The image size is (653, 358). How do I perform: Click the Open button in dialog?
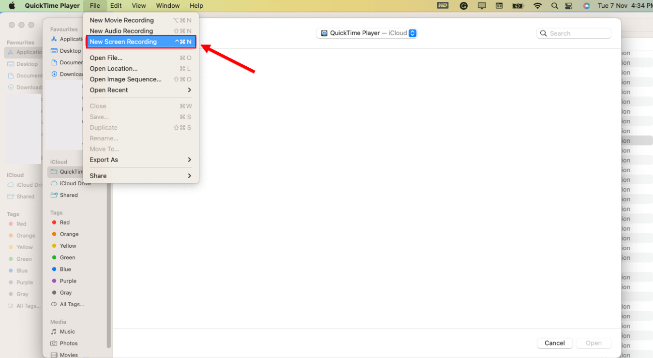[x=594, y=343]
